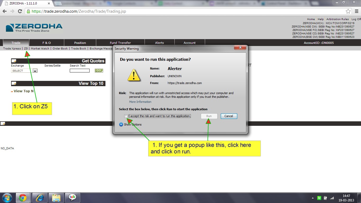Open the Chrome menu button
The image size is (361, 203).
click(356, 11)
